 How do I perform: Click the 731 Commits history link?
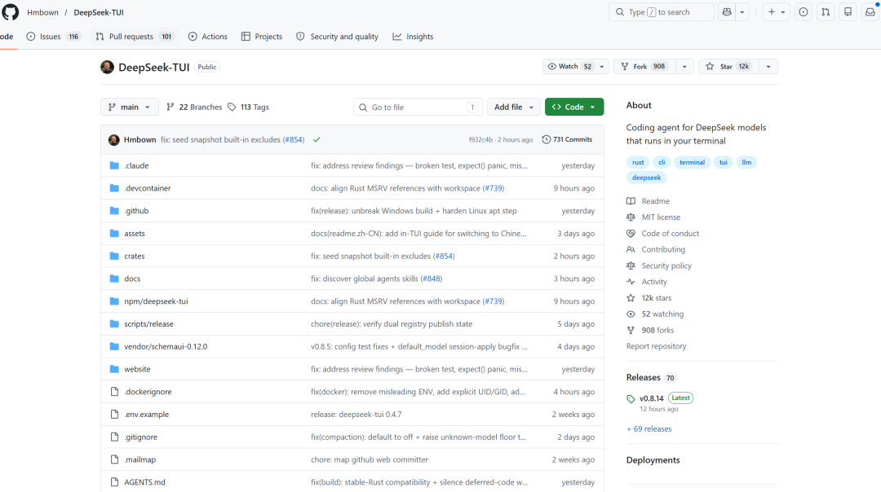click(567, 139)
